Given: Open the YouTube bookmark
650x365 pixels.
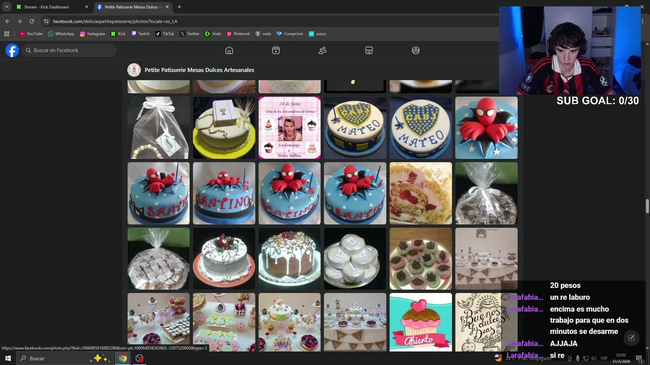Looking at the screenshot, I should pyautogui.click(x=31, y=34).
